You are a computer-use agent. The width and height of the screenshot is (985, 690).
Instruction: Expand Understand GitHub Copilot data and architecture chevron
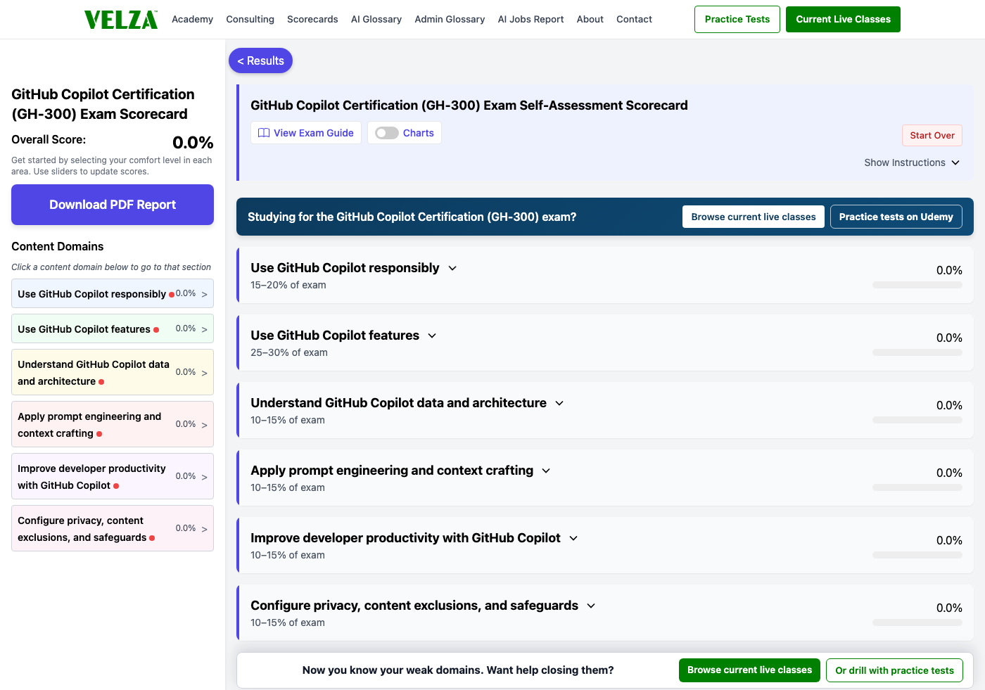559,403
